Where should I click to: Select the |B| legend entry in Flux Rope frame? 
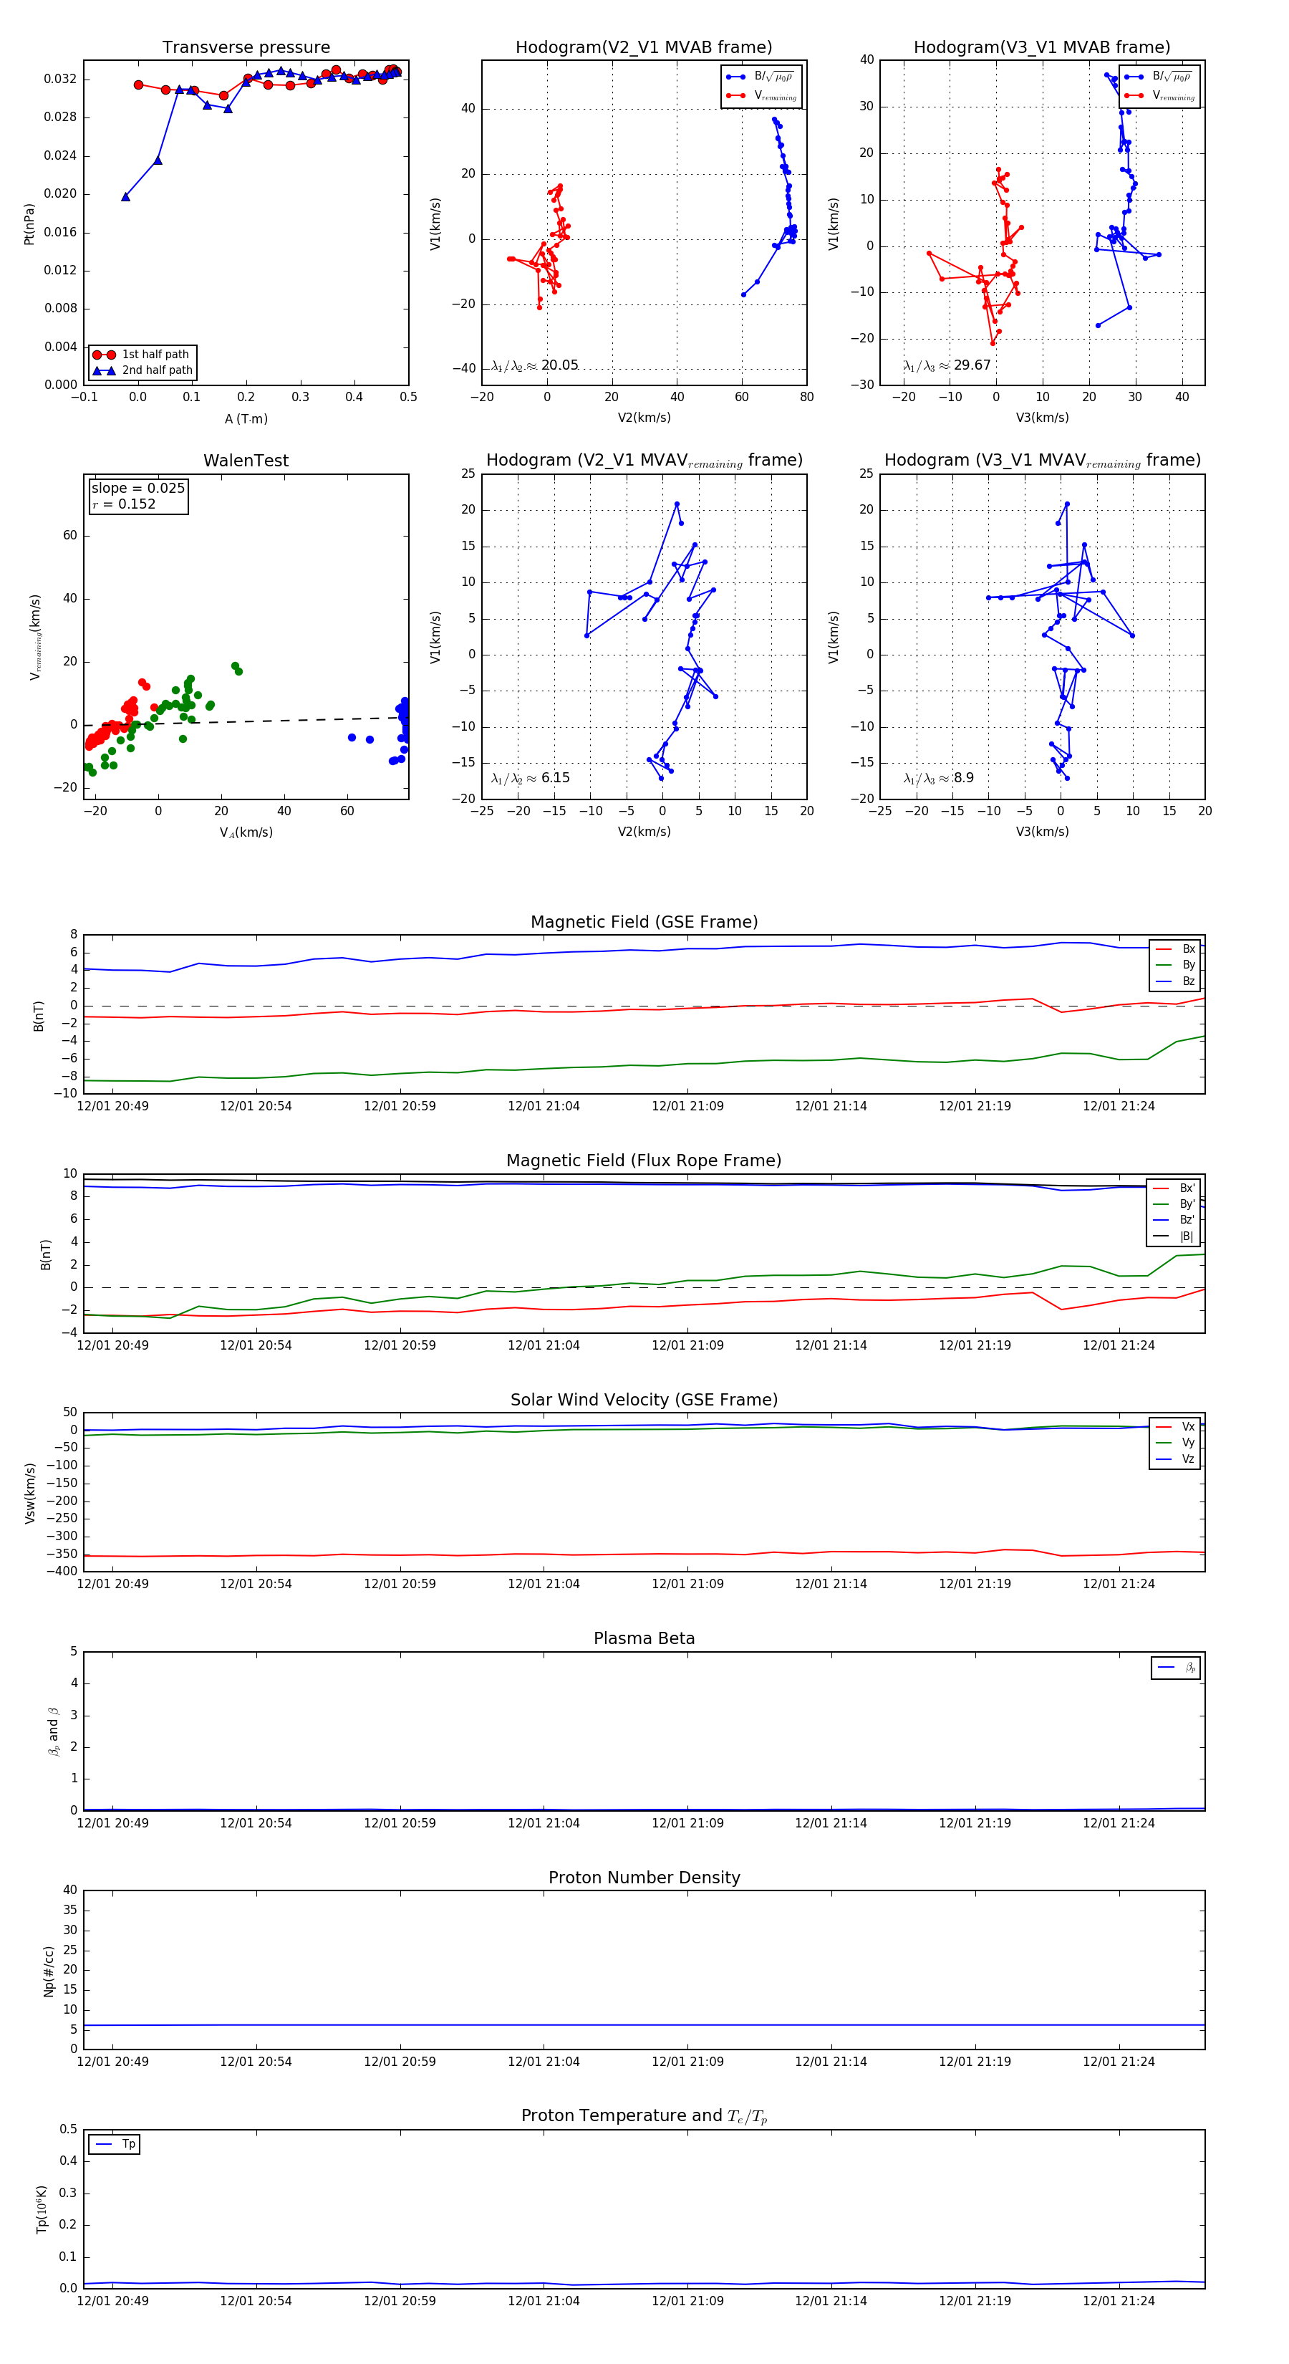click(1174, 1236)
